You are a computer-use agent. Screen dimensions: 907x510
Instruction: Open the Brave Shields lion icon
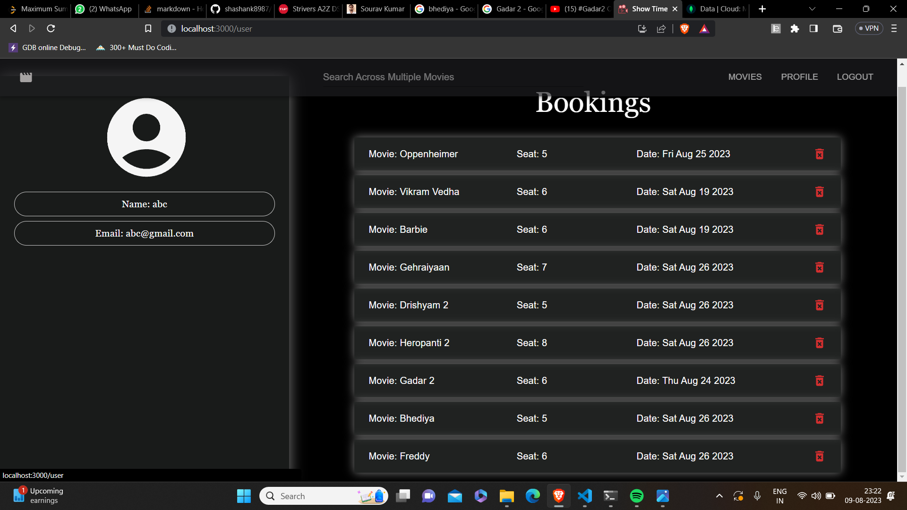coord(684,29)
